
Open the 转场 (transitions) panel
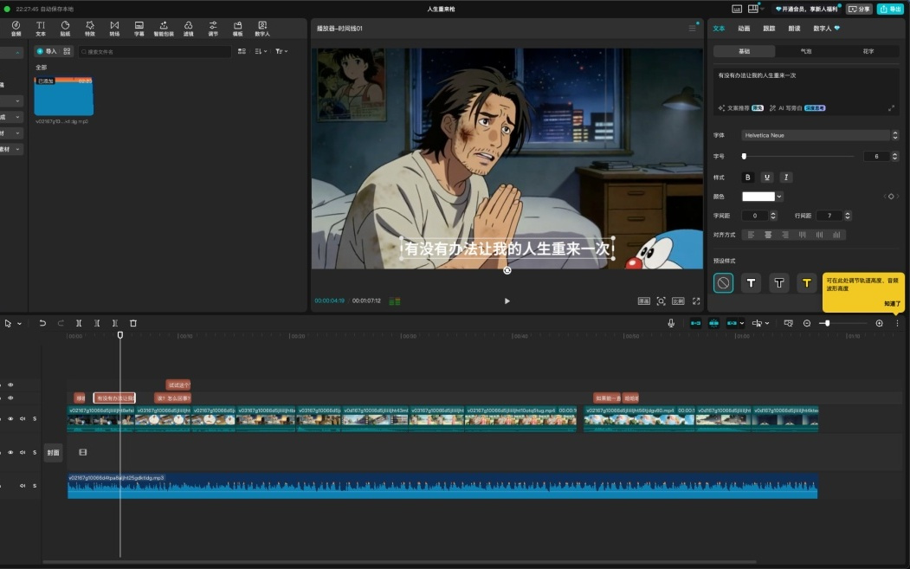pos(114,29)
